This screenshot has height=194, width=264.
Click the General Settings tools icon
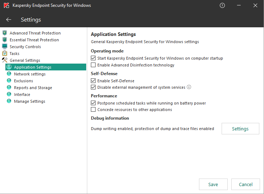[5, 60]
